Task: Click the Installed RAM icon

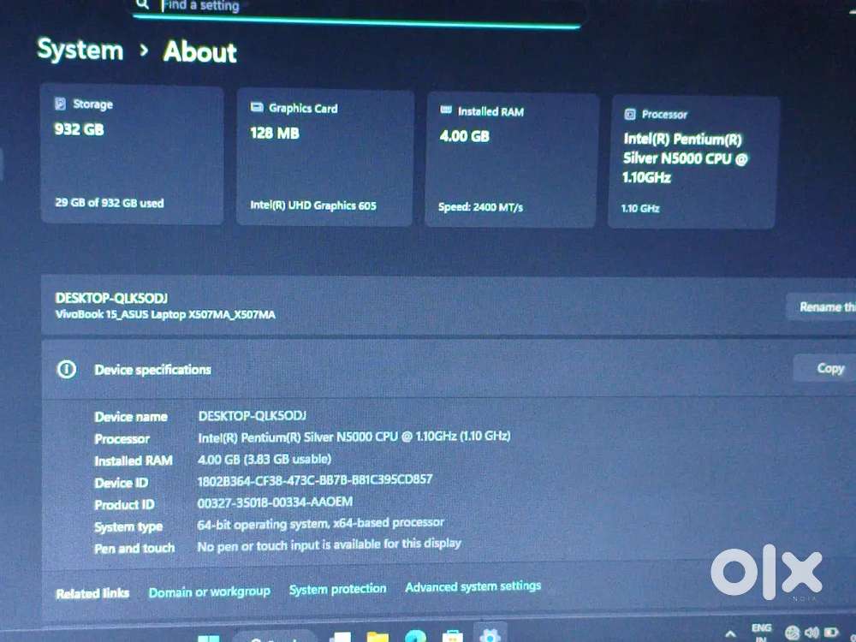Action: click(x=445, y=111)
